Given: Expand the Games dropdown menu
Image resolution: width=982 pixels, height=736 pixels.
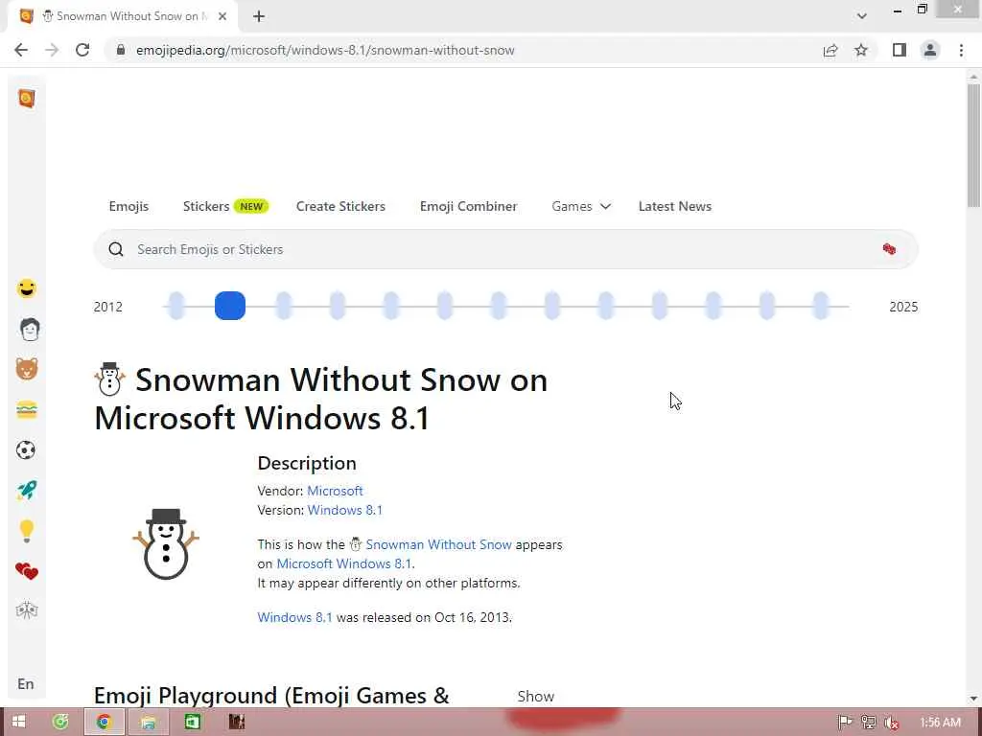Looking at the screenshot, I should click(x=580, y=206).
